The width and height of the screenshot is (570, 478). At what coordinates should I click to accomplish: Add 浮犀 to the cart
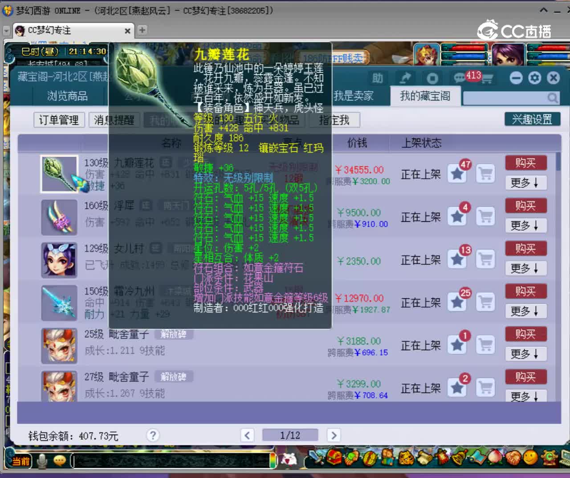coord(485,216)
